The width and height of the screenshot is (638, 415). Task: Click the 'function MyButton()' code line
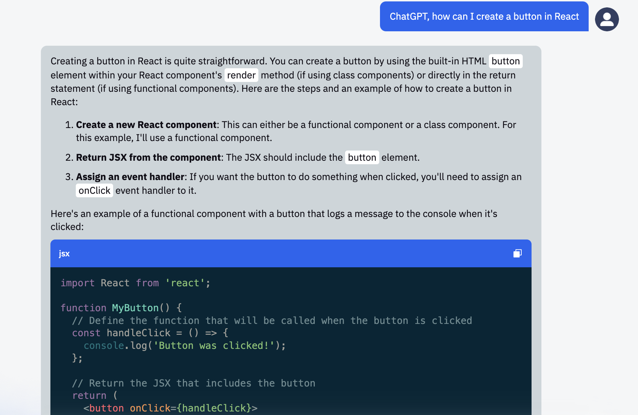121,308
